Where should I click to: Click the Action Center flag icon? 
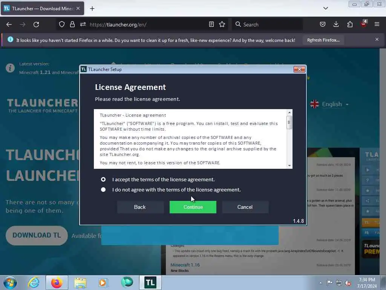(329, 282)
